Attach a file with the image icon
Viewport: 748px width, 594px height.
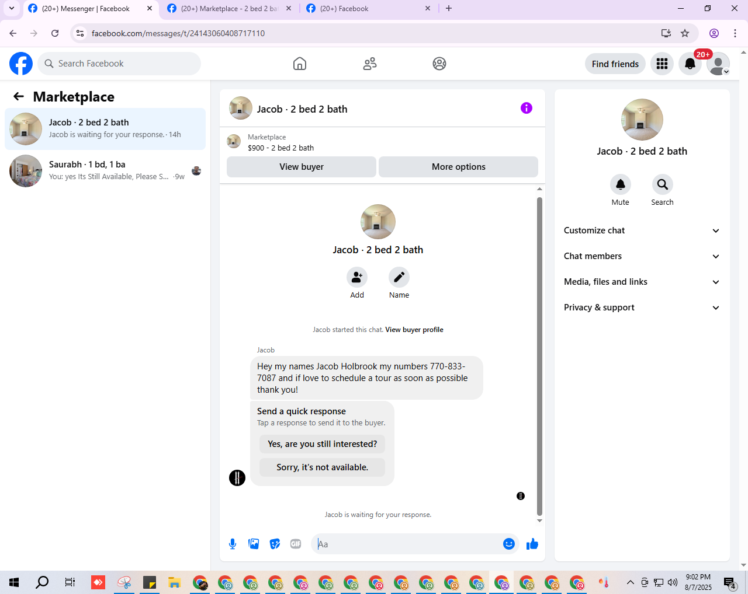tap(254, 544)
